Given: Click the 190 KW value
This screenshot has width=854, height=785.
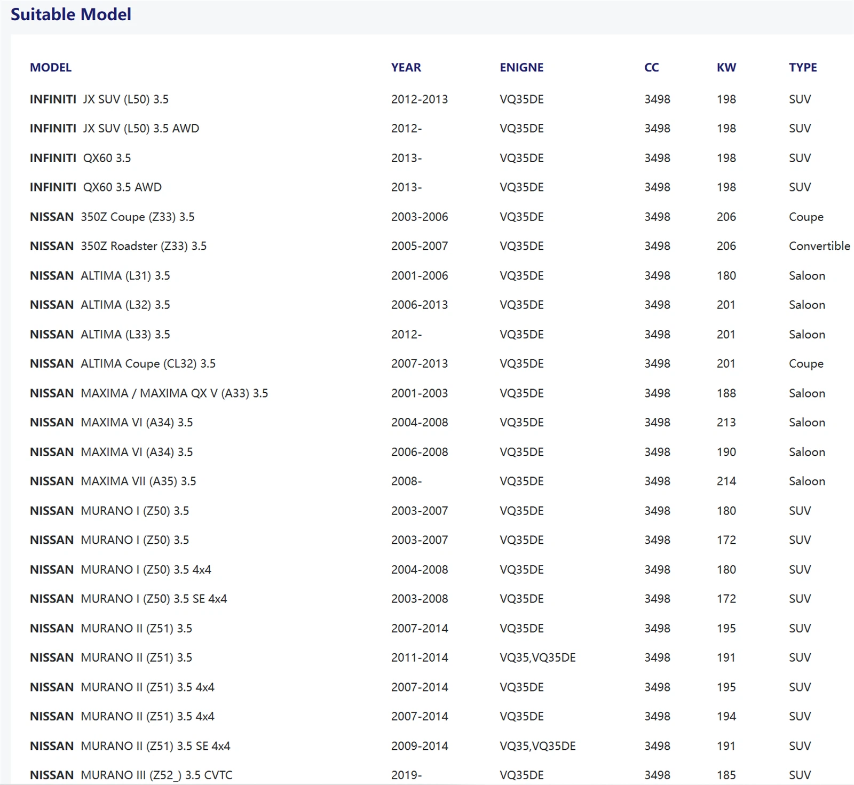Looking at the screenshot, I should tap(726, 452).
